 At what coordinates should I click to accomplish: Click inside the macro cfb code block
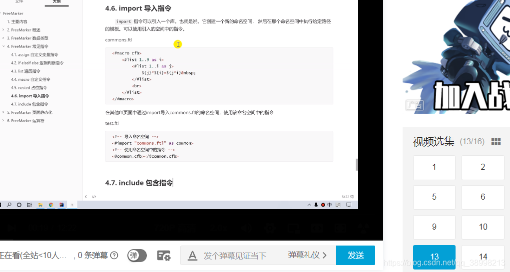pos(219,76)
